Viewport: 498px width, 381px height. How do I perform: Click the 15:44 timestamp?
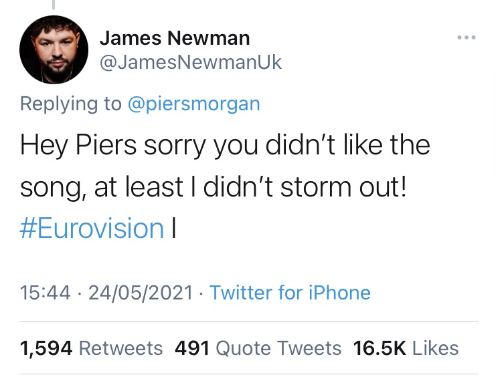[x=45, y=292]
